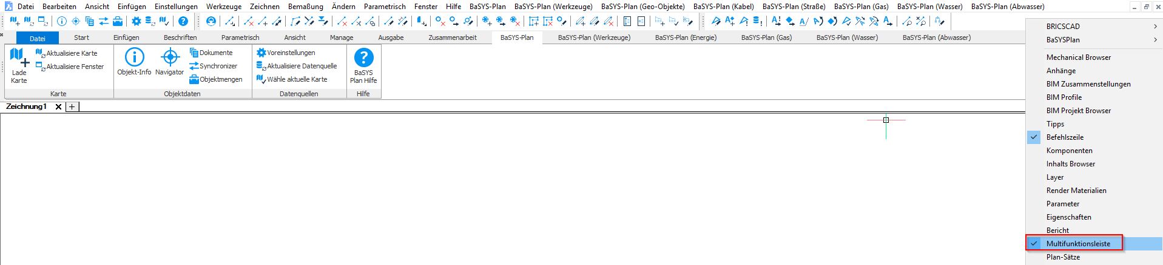Switch to the Beschriften ribbon tab
Image resolution: width=1163 pixels, height=265 pixels.
(180, 38)
